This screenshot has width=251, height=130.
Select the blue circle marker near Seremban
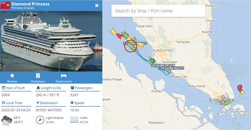(x=152, y=61)
